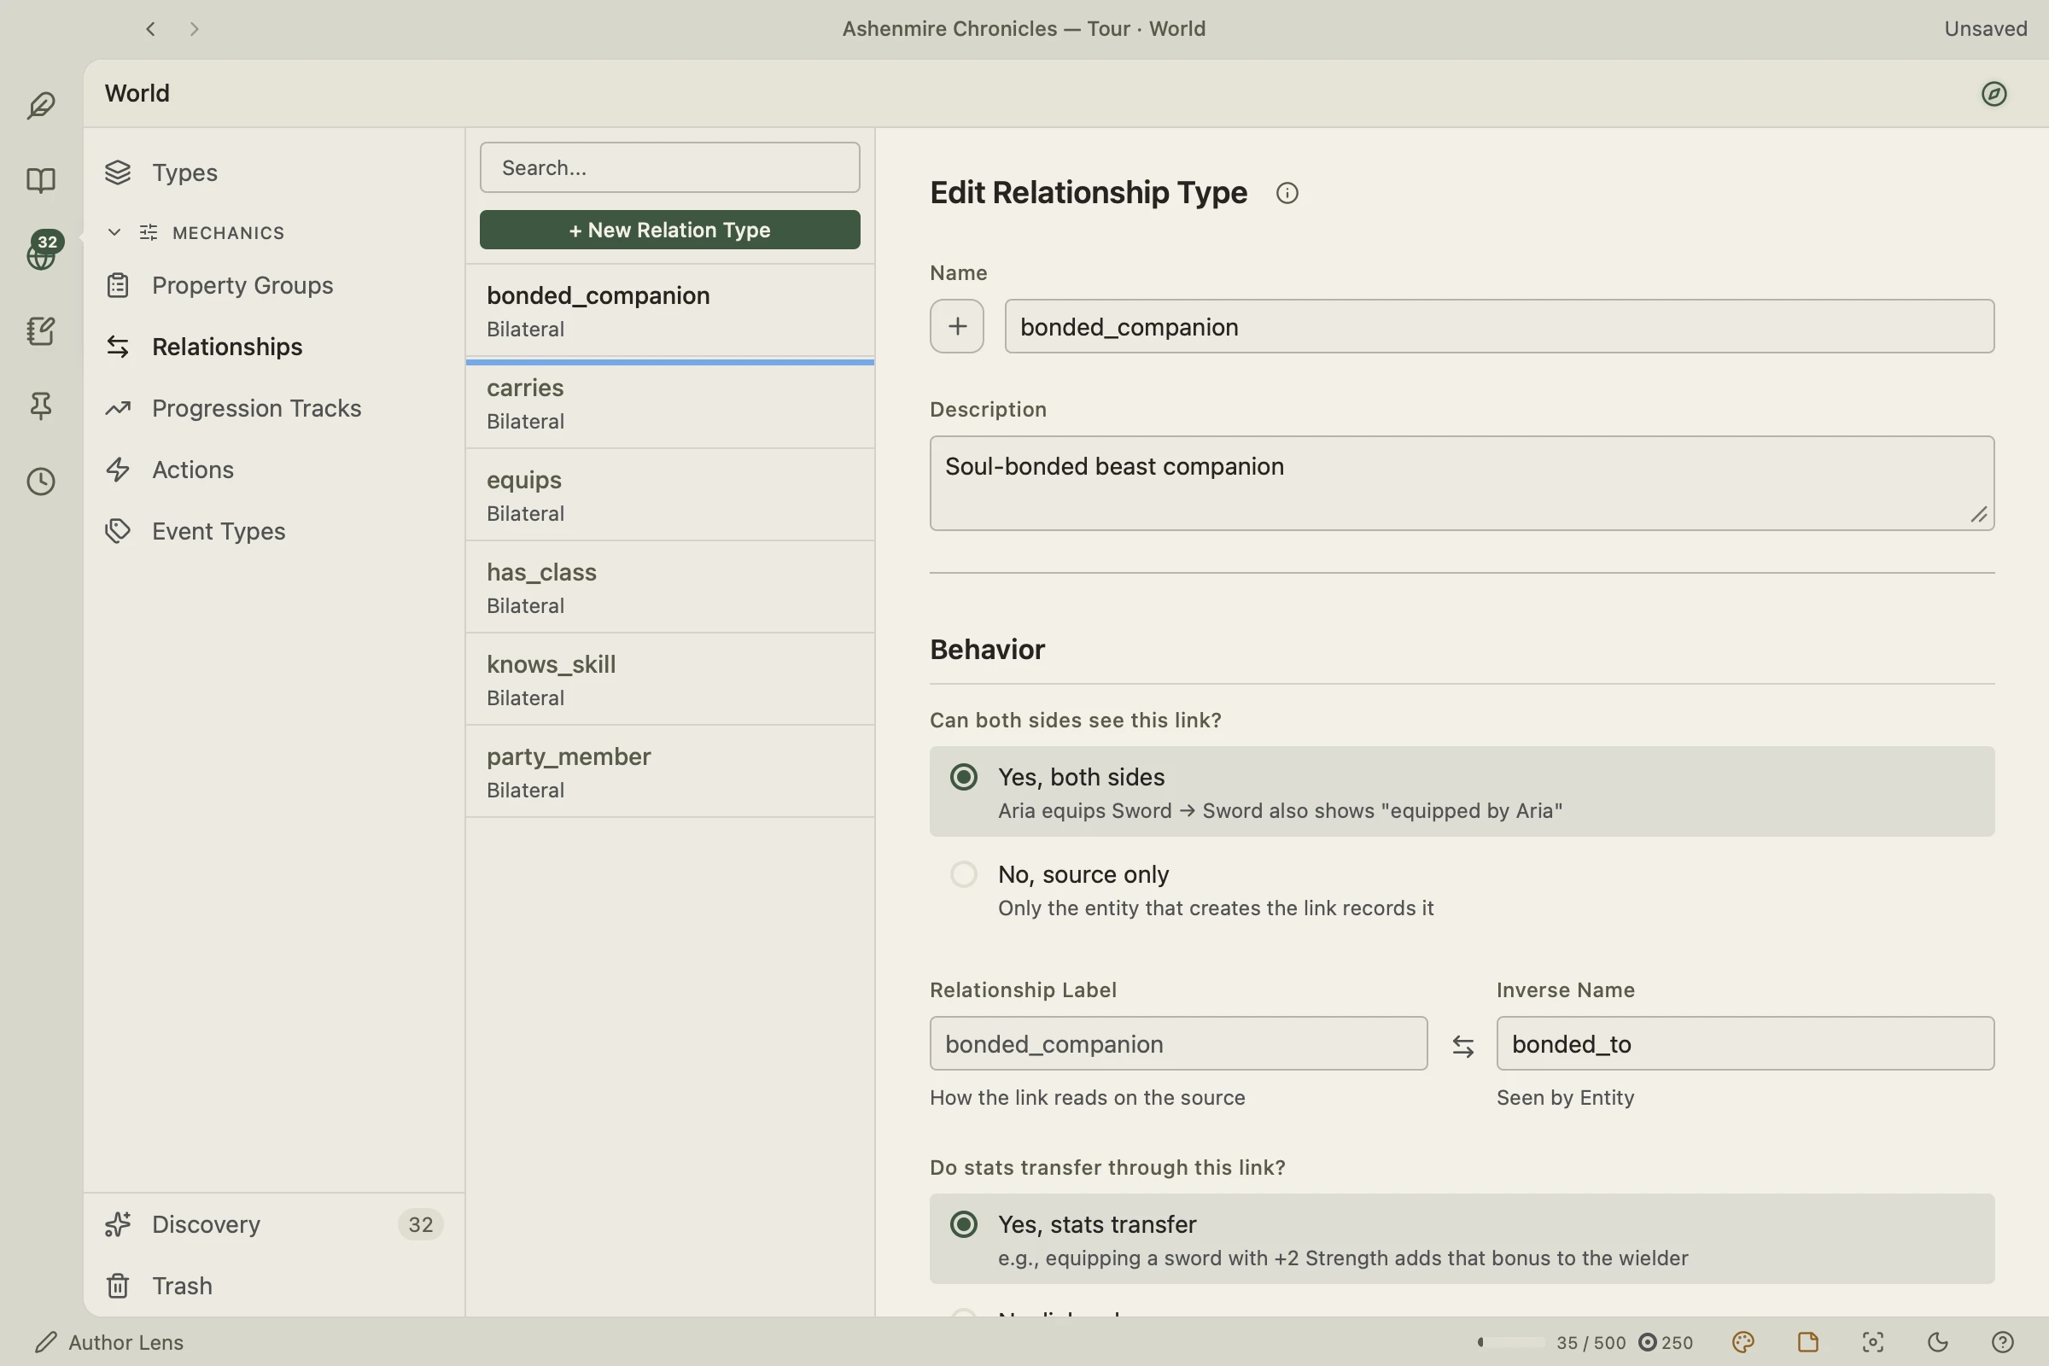Image resolution: width=2049 pixels, height=1366 pixels.
Task: Select the carries relation type
Action: click(669, 403)
